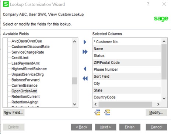Select CustomerDiscountRate field
The height and width of the screenshot is (134, 171).
(31, 47)
